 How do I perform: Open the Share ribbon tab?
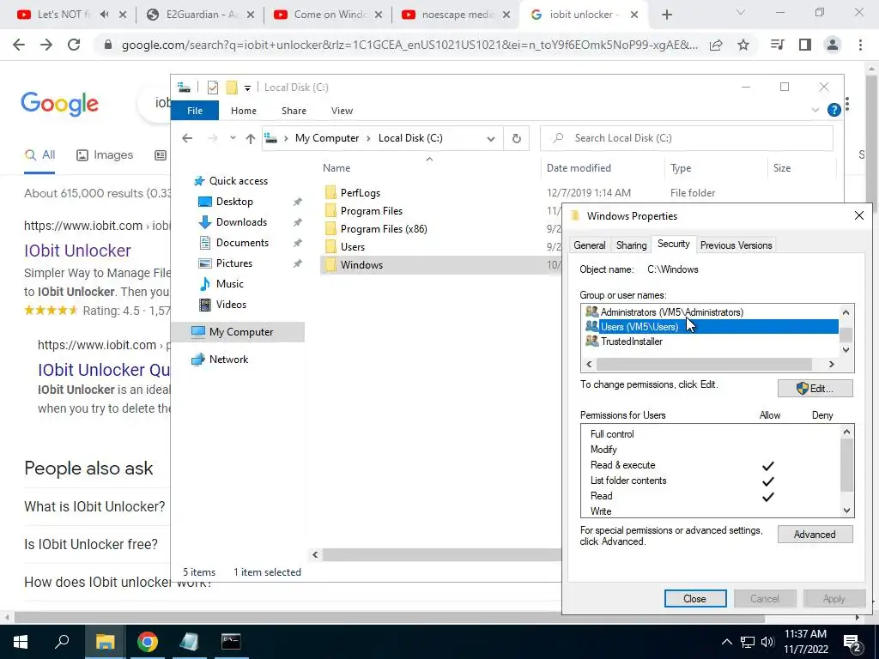pyautogui.click(x=294, y=111)
